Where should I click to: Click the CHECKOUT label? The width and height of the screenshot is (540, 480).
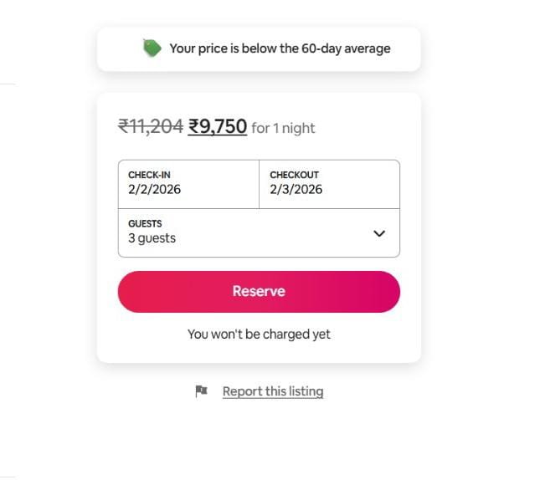coord(294,175)
